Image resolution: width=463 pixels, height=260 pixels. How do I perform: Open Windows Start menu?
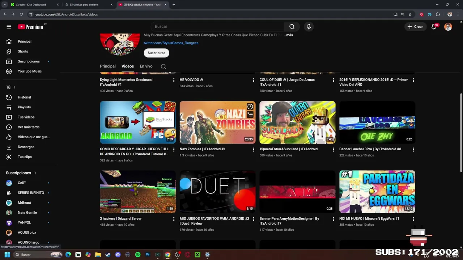pyautogui.click(x=7, y=255)
